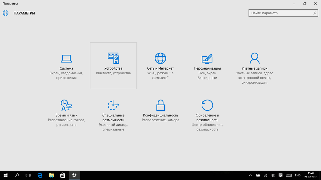Viewport: 321px width, 180px height.
Task: Open the Устройства tile with Bluetooth settings
Action: 113,66
